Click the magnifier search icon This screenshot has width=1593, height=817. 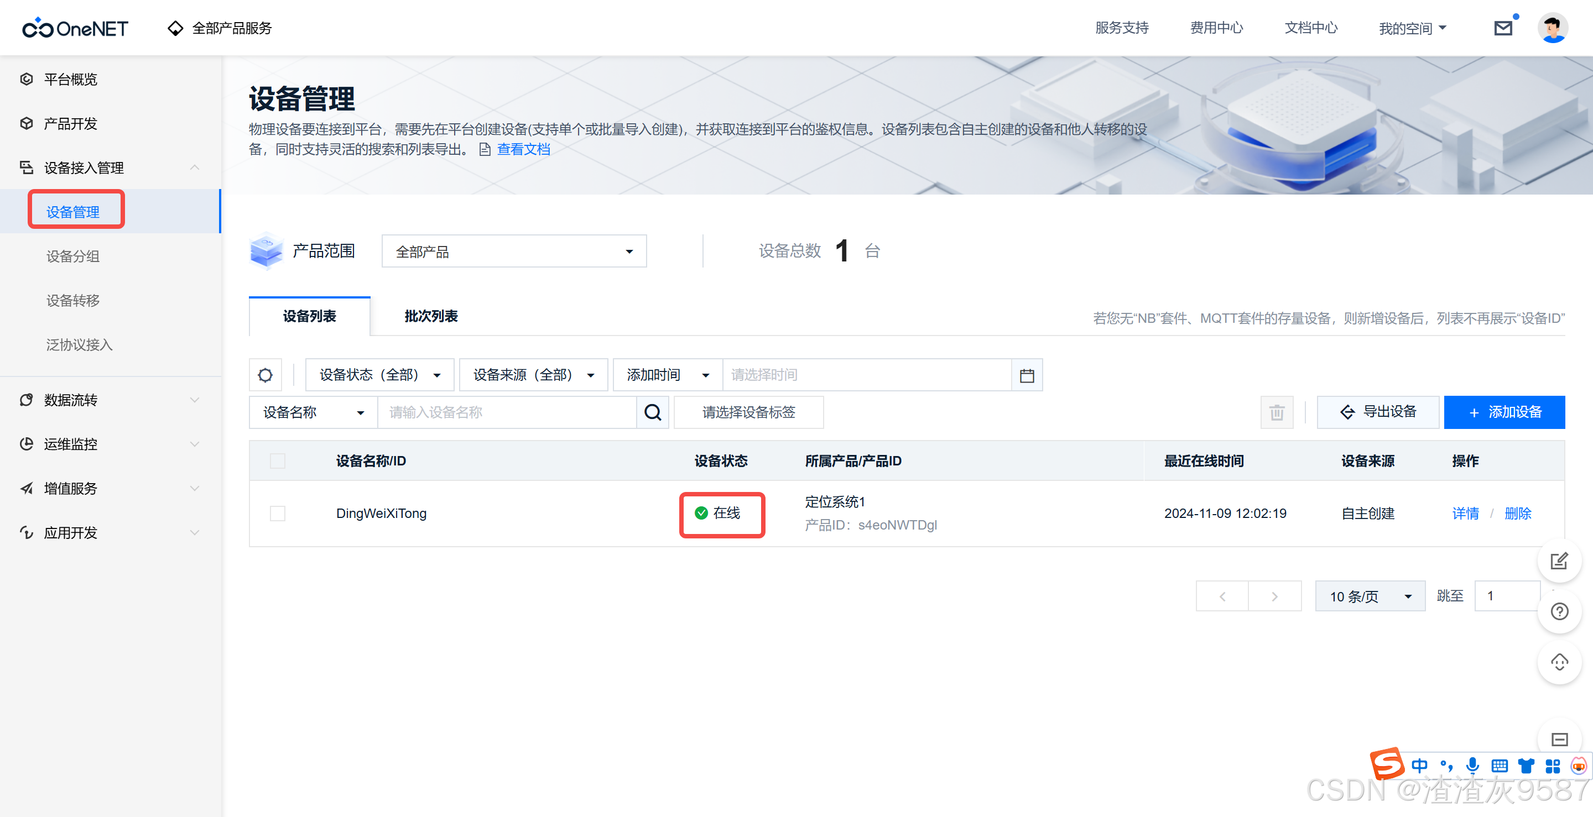[653, 412]
